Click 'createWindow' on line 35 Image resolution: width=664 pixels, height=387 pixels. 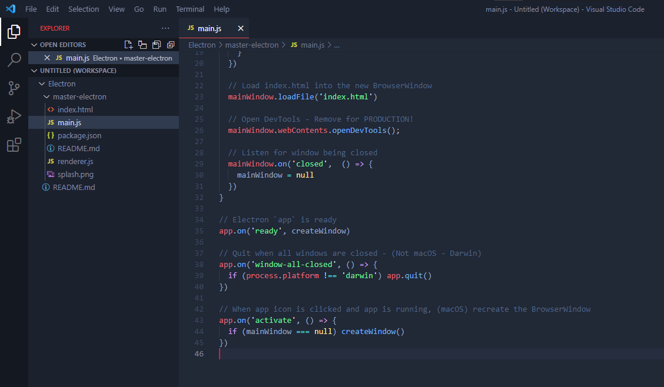coord(319,231)
